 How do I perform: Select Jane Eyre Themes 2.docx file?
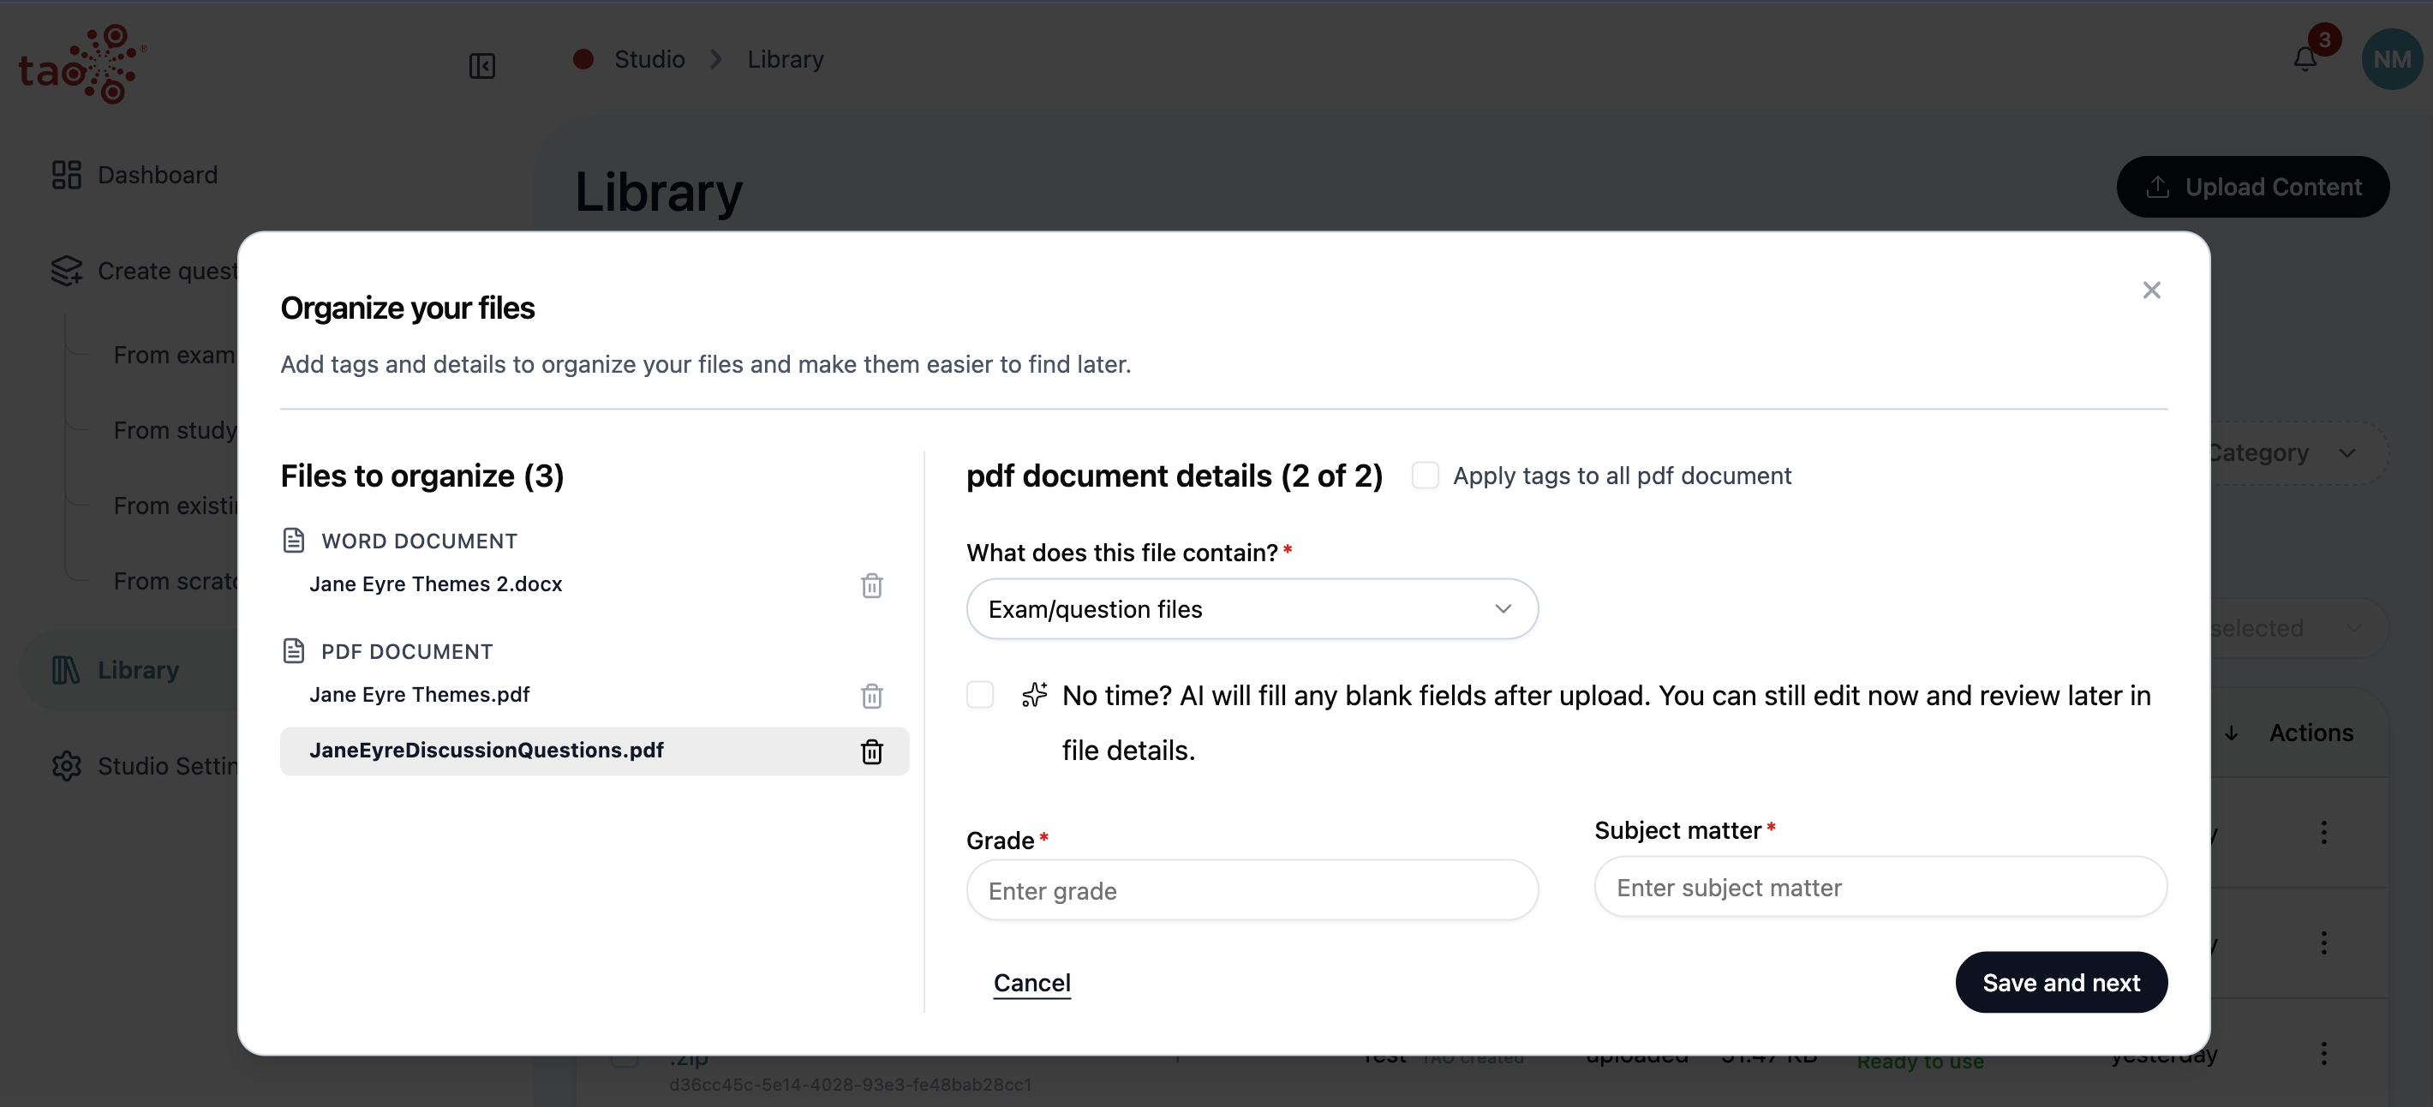(x=435, y=583)
